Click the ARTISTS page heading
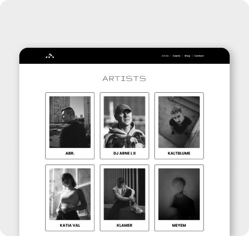This screenshot has height=236, width=249. pos(124,78)
